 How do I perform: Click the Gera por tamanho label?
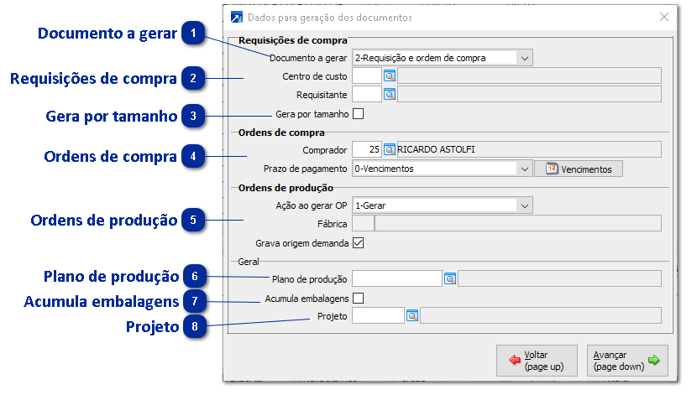(312, 115)
